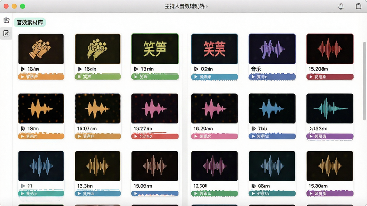
Task: Click the green bar under 笑笋 card
Action: point(155,77)
